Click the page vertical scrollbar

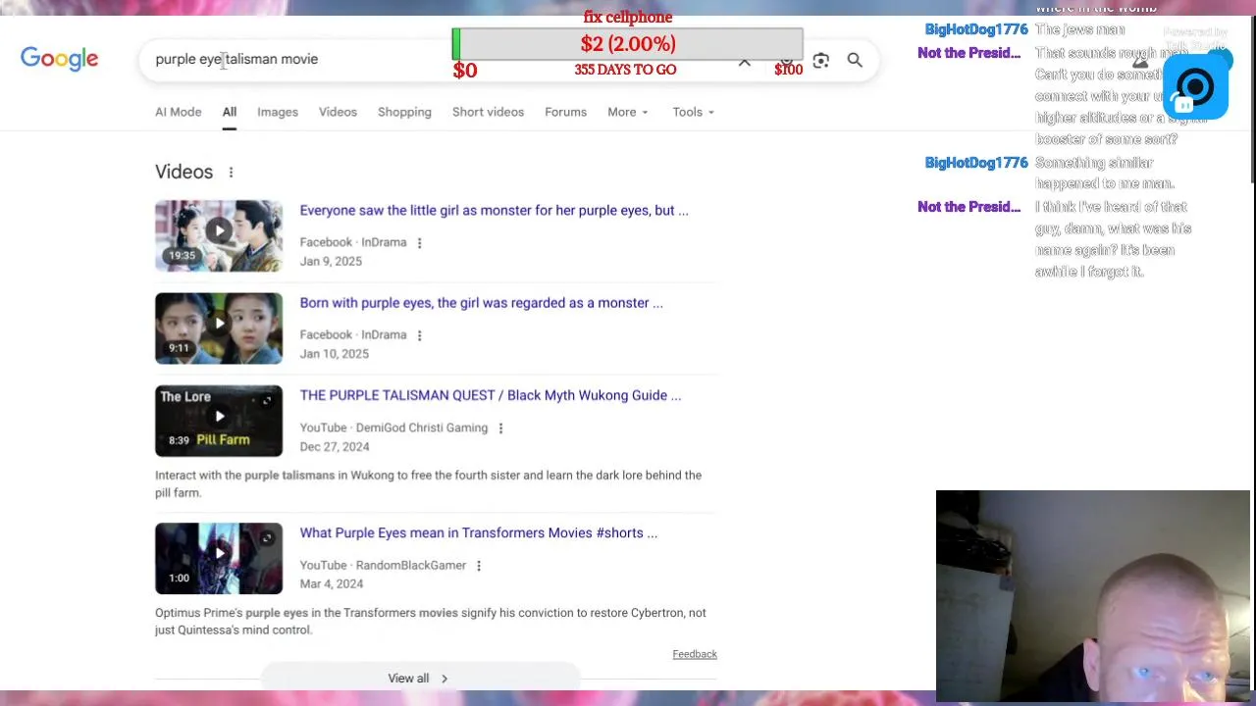click(1251, 98)
